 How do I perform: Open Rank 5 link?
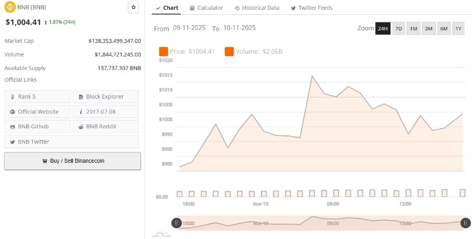(x=37, y=96)
